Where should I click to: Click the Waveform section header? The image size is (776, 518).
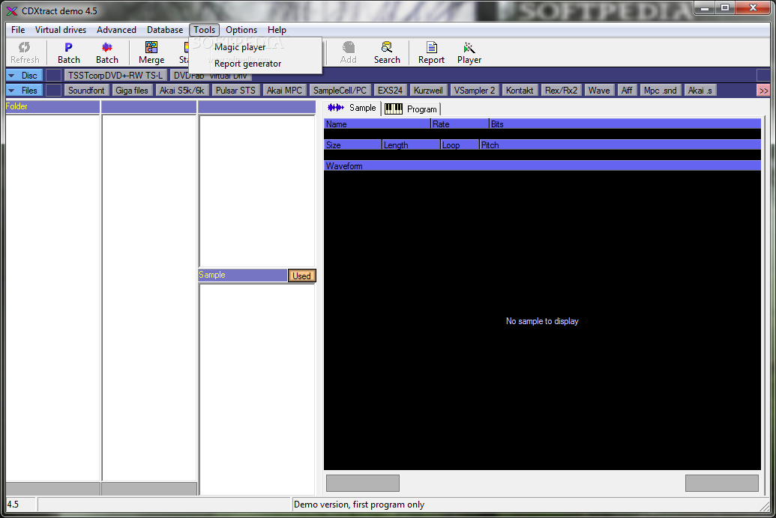[542, 166]
